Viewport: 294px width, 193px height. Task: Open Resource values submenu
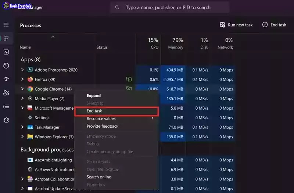tap(116, 119)
